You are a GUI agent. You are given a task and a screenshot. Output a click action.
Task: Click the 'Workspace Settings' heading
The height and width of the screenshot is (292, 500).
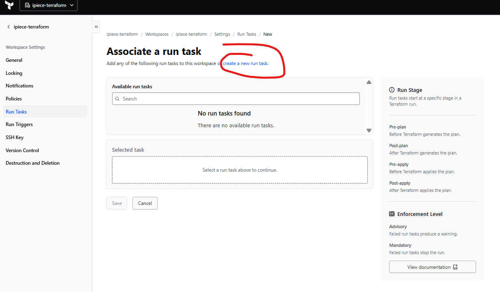click(25, 47)
